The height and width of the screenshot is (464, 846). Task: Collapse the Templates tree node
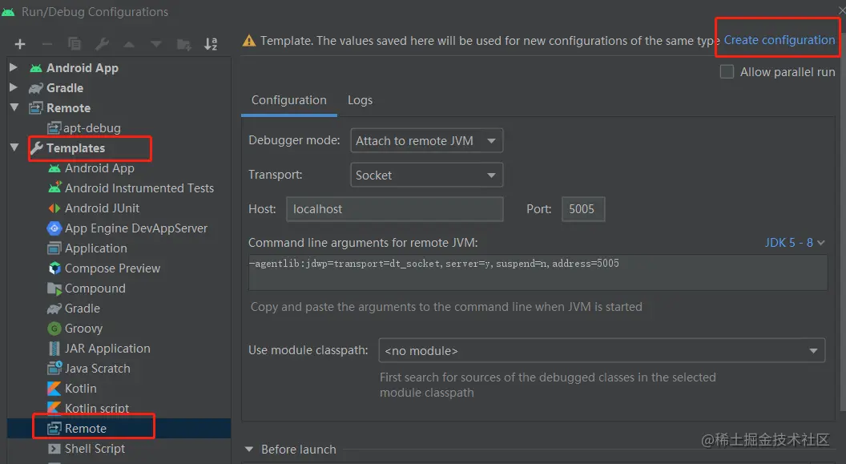pos(14,148)
